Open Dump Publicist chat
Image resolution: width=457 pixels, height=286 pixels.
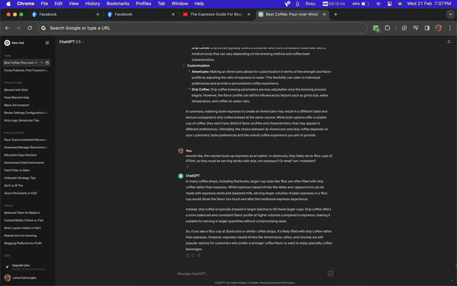pos(26,70)
